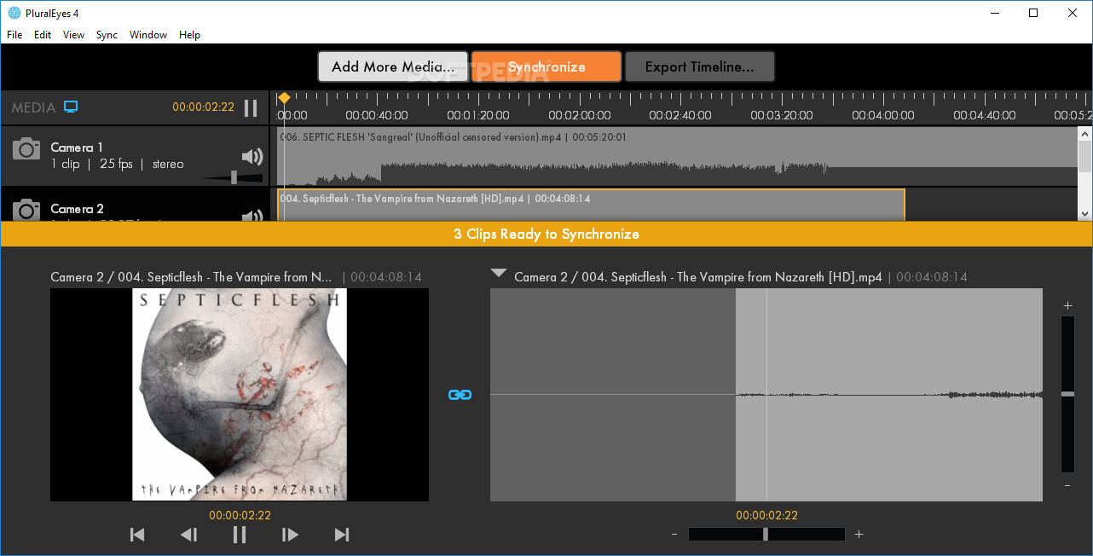Select the SEPTIC FLESH Sangreal clip waveform
This screenshot has width=1093, height=556.
(x=678, y=157)
